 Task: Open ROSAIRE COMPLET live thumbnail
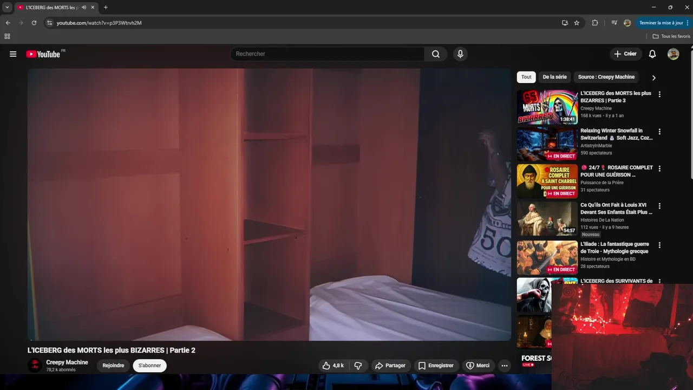pos(547,181)
